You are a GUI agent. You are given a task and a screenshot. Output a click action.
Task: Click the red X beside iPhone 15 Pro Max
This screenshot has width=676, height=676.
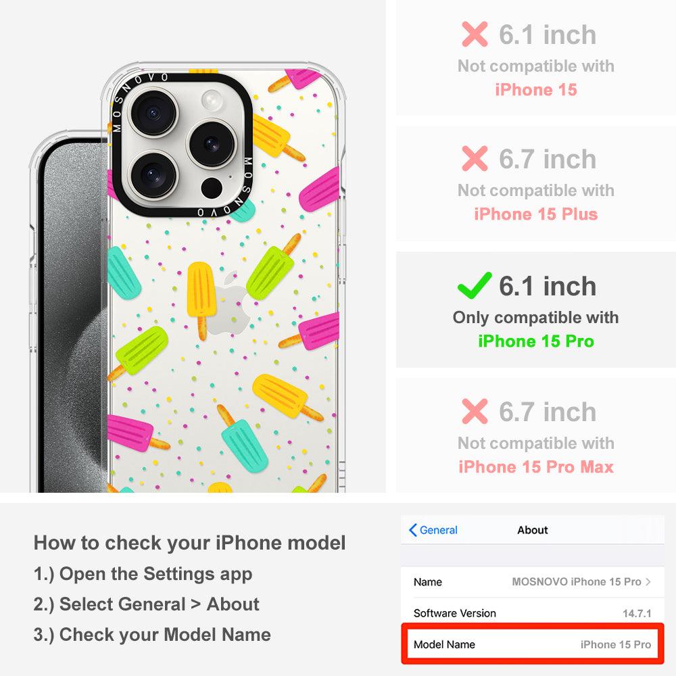coord(475,411)
